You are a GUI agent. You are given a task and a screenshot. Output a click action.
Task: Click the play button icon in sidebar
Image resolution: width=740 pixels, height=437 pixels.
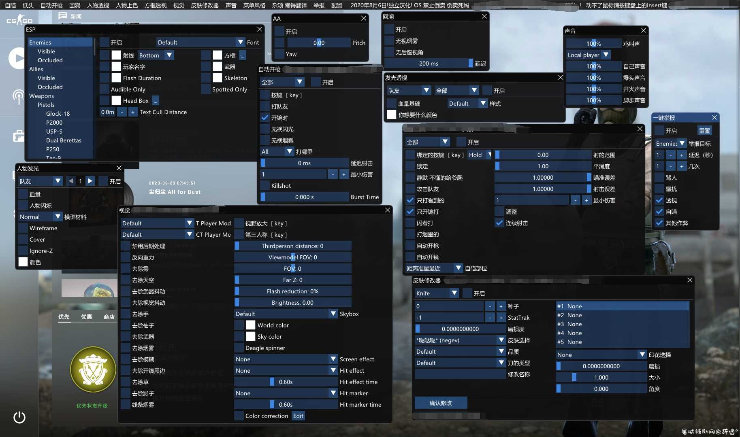(17, 58)
